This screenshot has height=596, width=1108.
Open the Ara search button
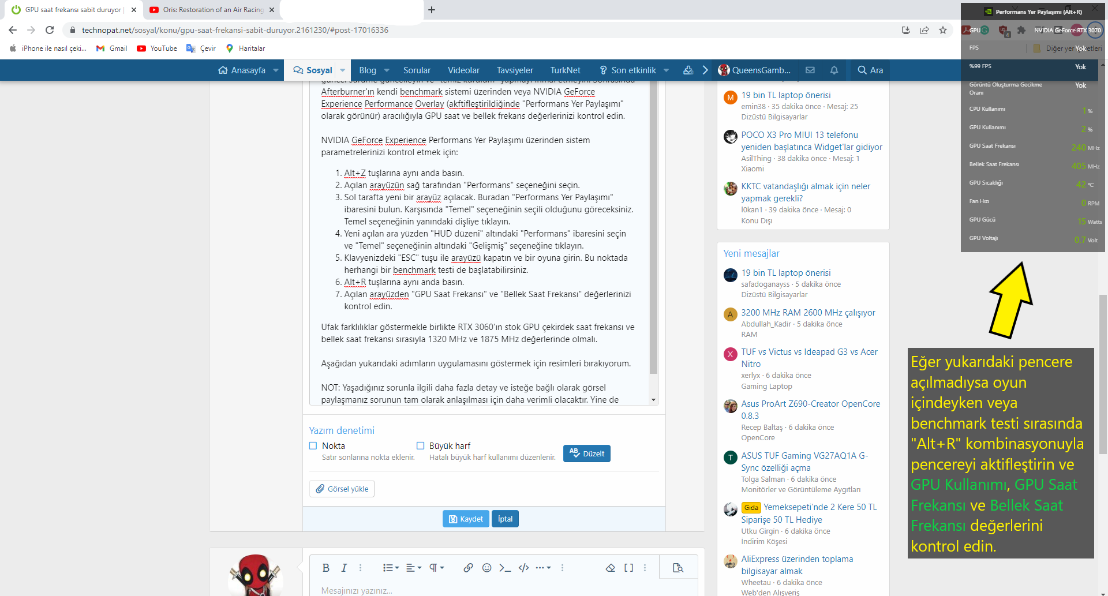pyautogui.click(x=870, y=70)
